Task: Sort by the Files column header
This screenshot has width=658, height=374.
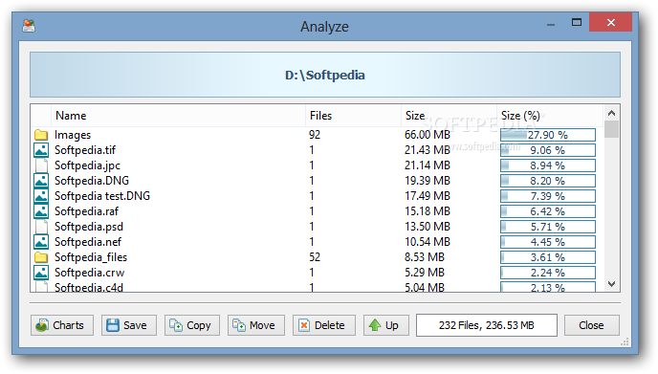Action: [353, 116]
